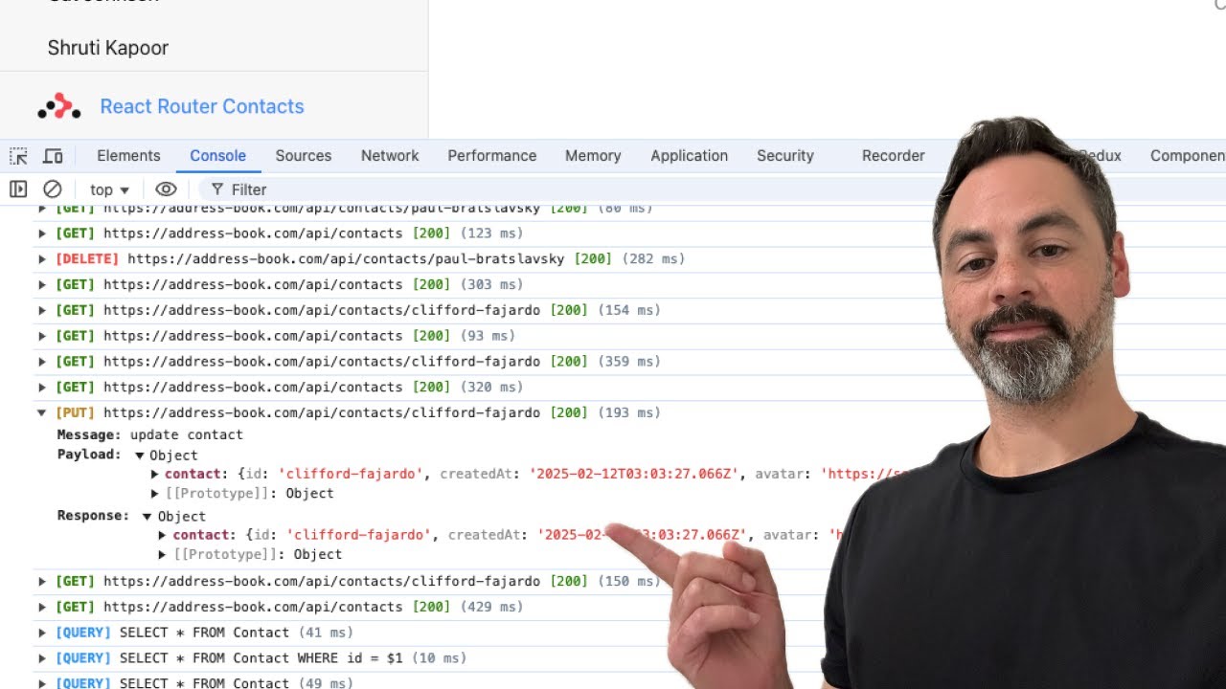Screen dimensions: 1226x689
Task: Click the 'Message: update contact' text
Action: tap(150, 434)
